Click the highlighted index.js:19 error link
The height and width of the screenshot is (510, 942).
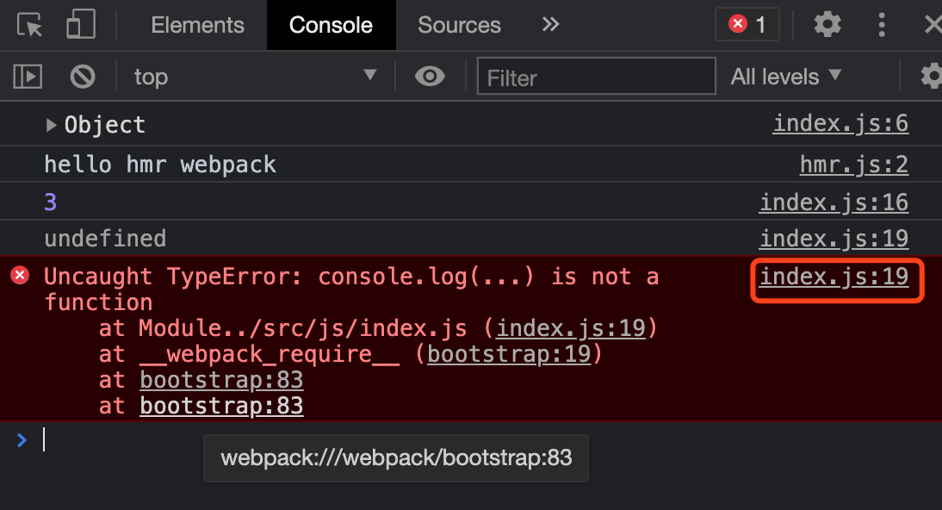click(x=834, y=277)
